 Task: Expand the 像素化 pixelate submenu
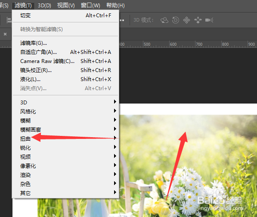(x=65, y=166)
